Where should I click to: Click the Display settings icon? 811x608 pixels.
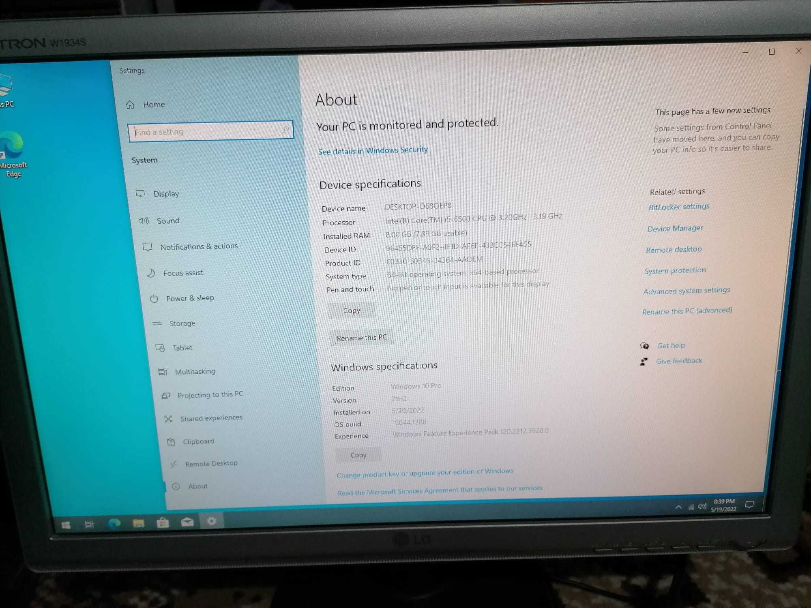(140, 193)
